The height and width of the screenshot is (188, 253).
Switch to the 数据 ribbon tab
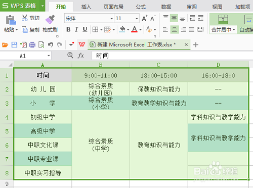166,7
